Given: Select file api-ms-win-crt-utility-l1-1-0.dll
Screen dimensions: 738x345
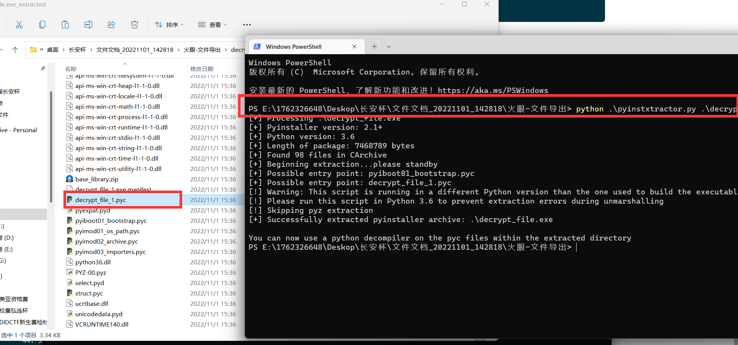Looking at the screenshot, I should pos(118,169).
